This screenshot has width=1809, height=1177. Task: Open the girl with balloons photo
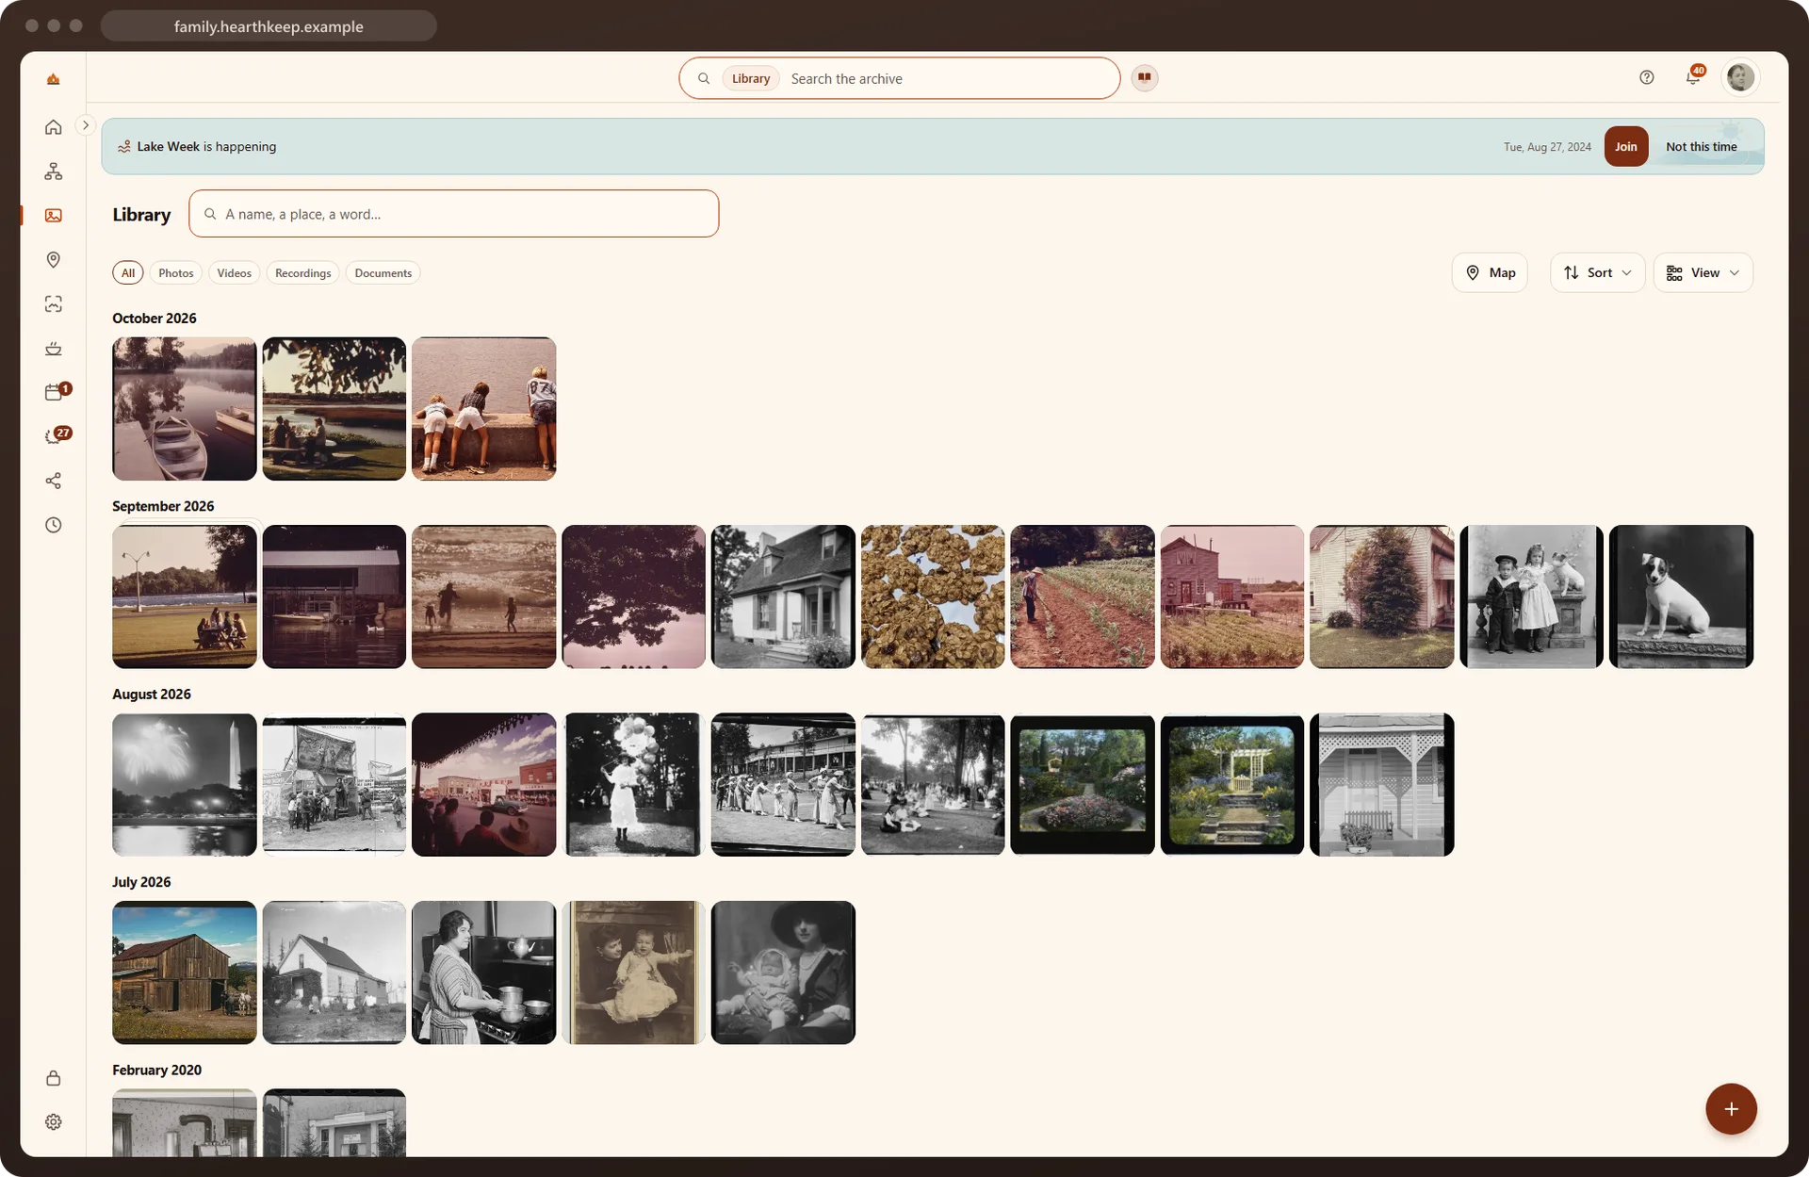(x=633, y=785)
